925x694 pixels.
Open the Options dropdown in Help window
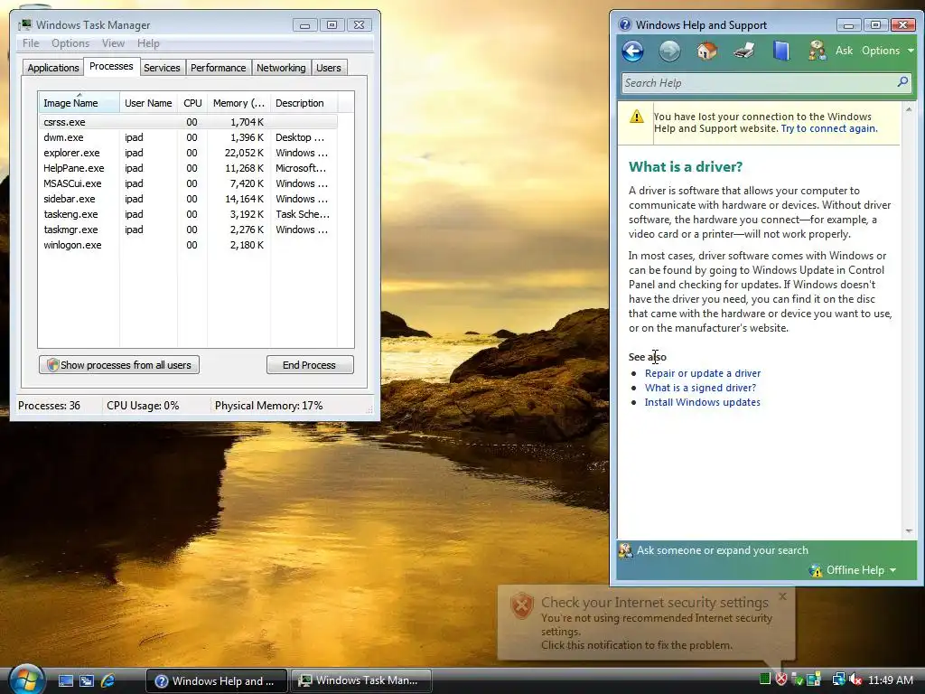pyautogui.click(x=888, y=51)
